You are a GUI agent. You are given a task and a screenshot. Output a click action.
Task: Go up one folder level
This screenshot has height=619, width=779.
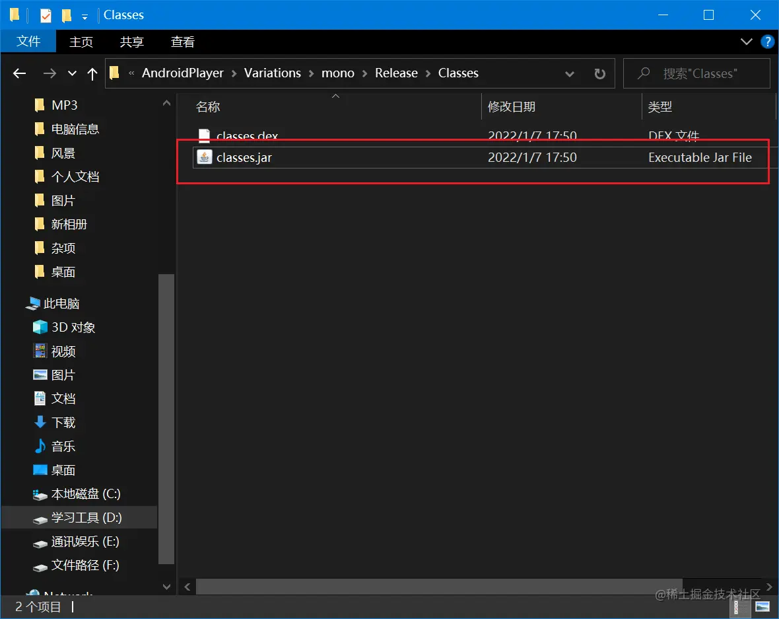(x=92, y=73)
